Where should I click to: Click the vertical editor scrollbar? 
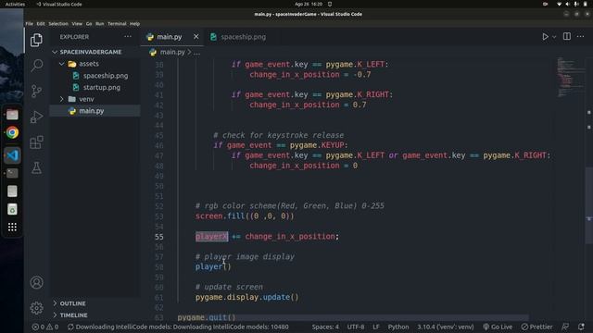(x=589, y=205)
